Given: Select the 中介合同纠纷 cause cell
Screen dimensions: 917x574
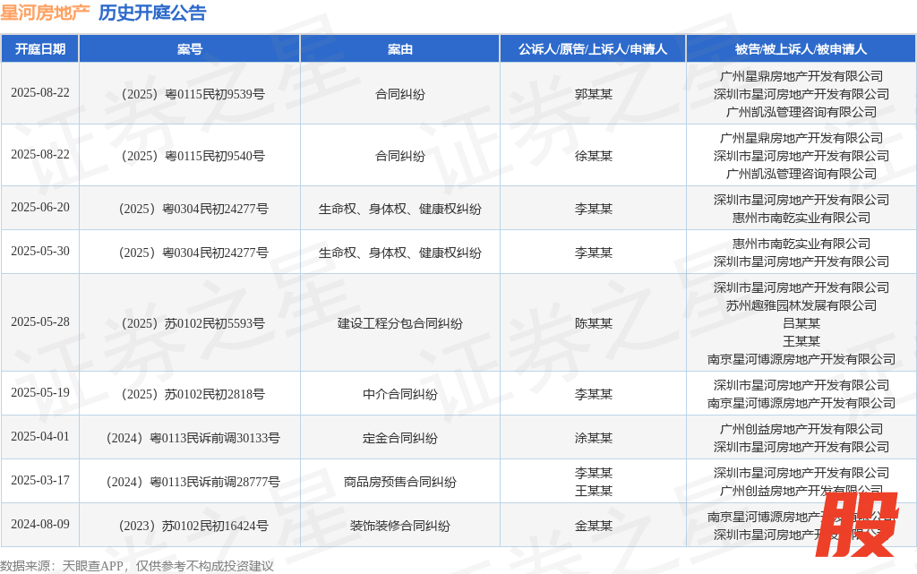Looking at the screenshot, I should coord(399,394).
